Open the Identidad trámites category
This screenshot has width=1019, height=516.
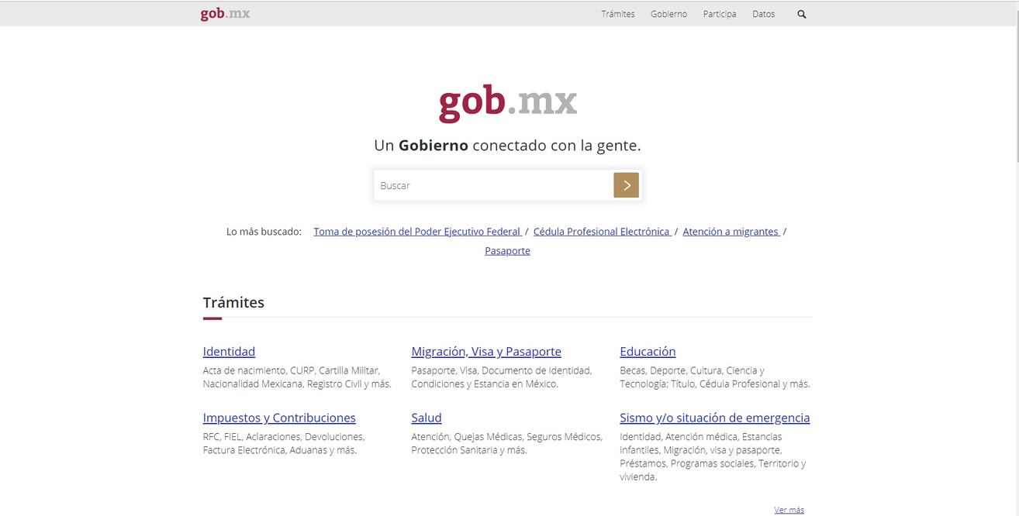coord(229,352)
